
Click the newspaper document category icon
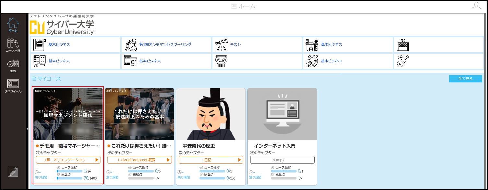tap(130, 61)
